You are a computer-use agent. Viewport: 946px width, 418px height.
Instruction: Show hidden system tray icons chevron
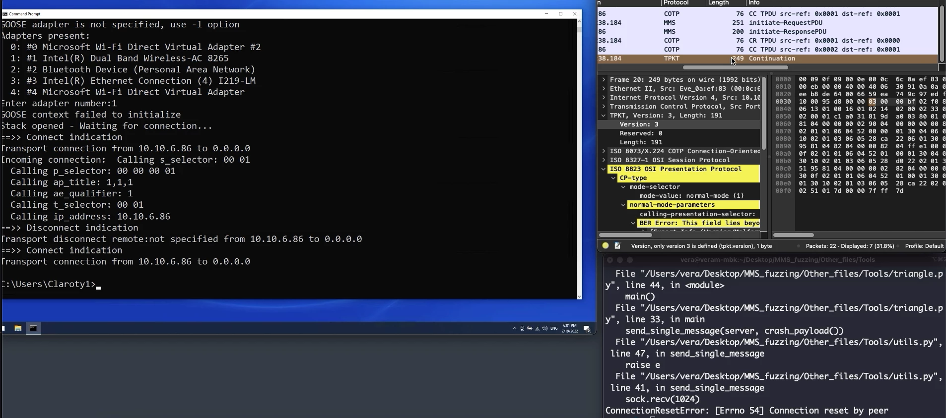[x=514, y=329]
